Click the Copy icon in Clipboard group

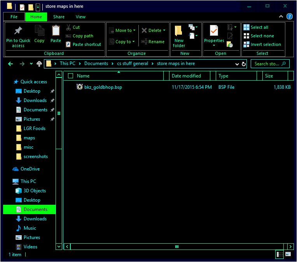pyautogui.click(x=39, y=30)
